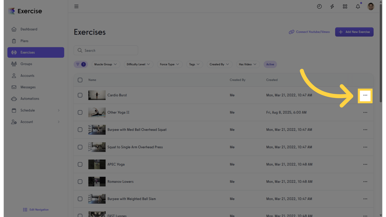This screenshot has height=217, width=386.
Task: Click the Add New Exercise button
Action: click(x=354, y=32)
